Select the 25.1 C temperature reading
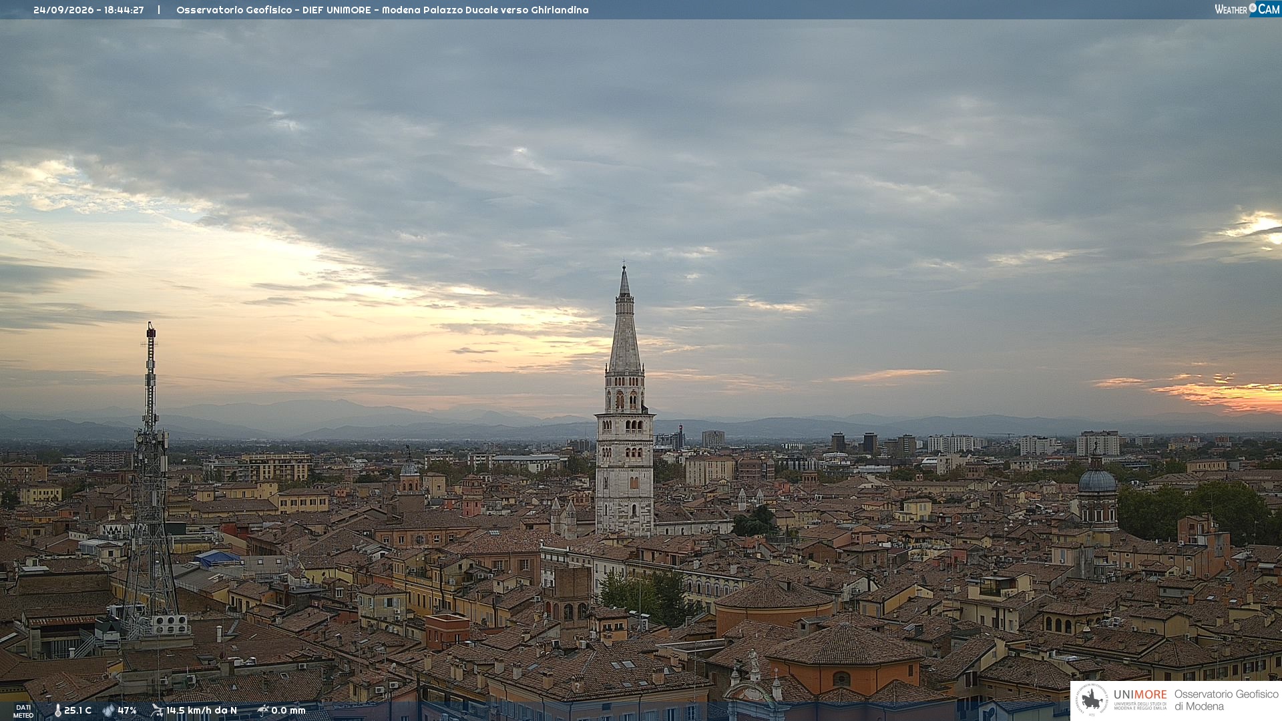 [x=77, y=710]
